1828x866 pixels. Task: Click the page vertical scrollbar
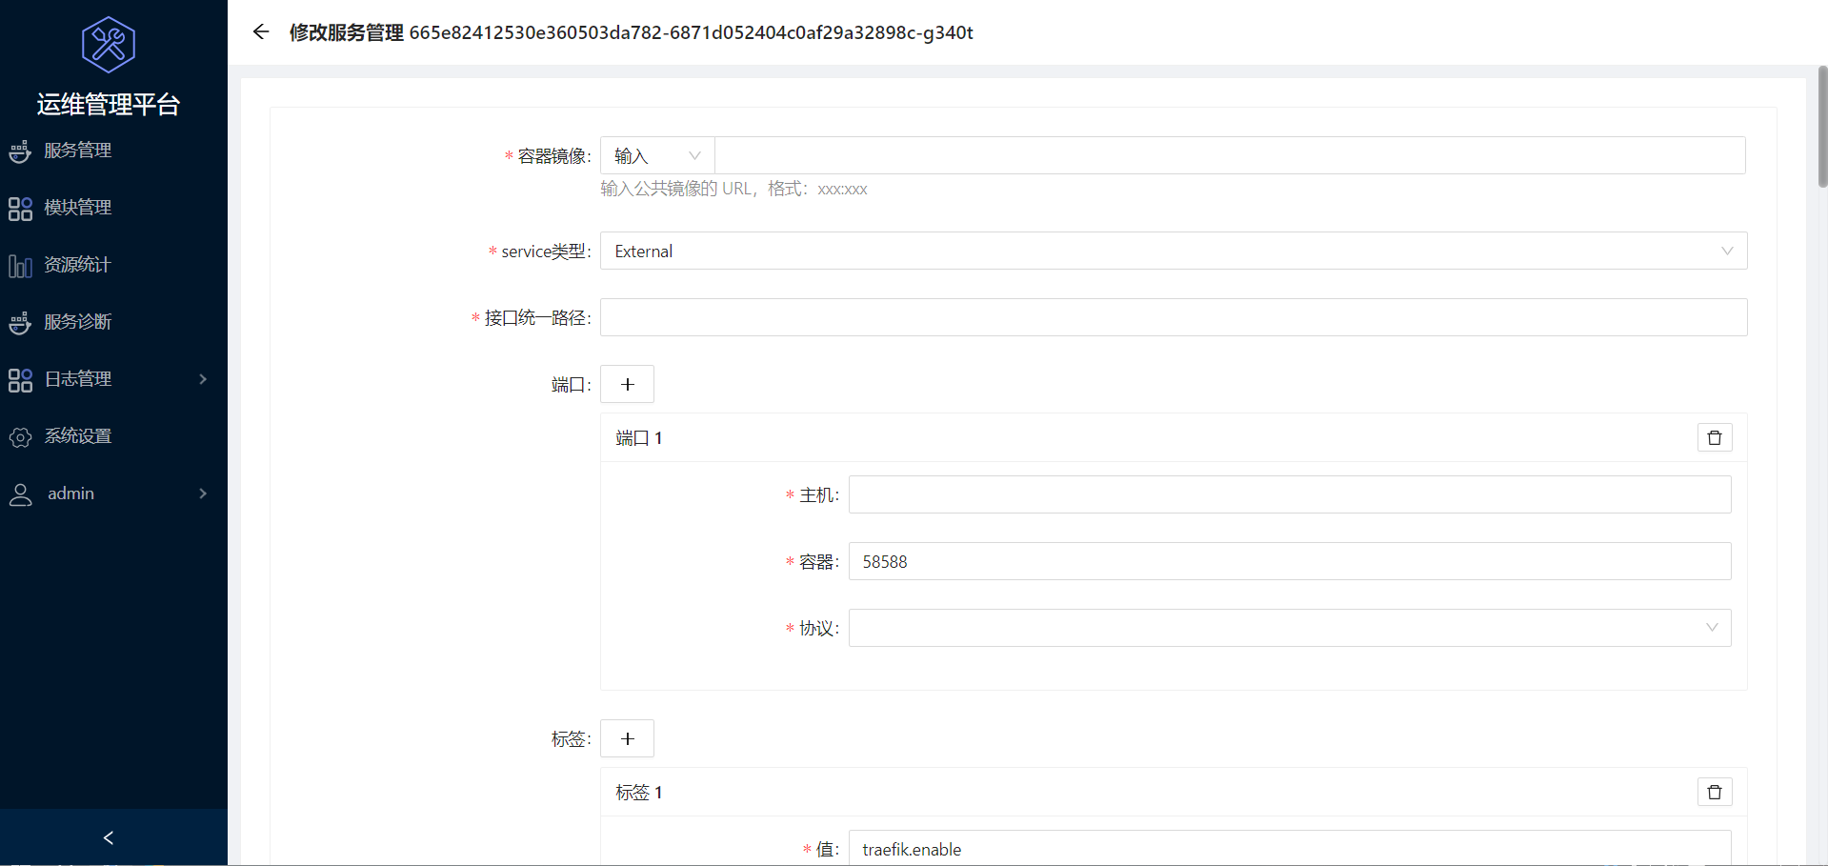click(x=1822, y=127)
